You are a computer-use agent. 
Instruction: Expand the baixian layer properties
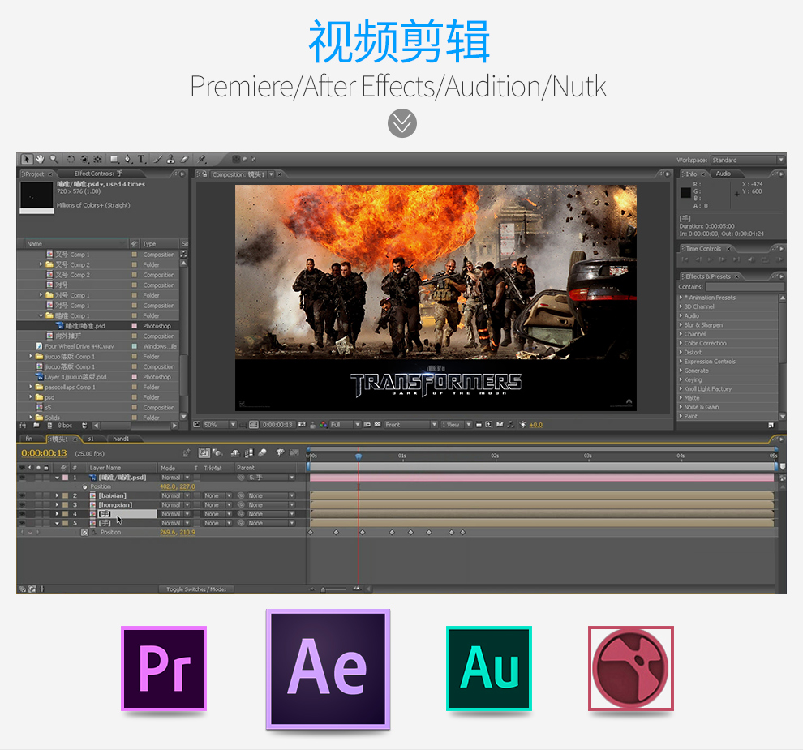[x=58, y=495]
